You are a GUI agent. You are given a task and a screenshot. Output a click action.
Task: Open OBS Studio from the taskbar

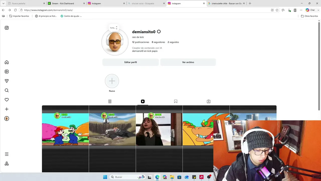tap(209, 177)
